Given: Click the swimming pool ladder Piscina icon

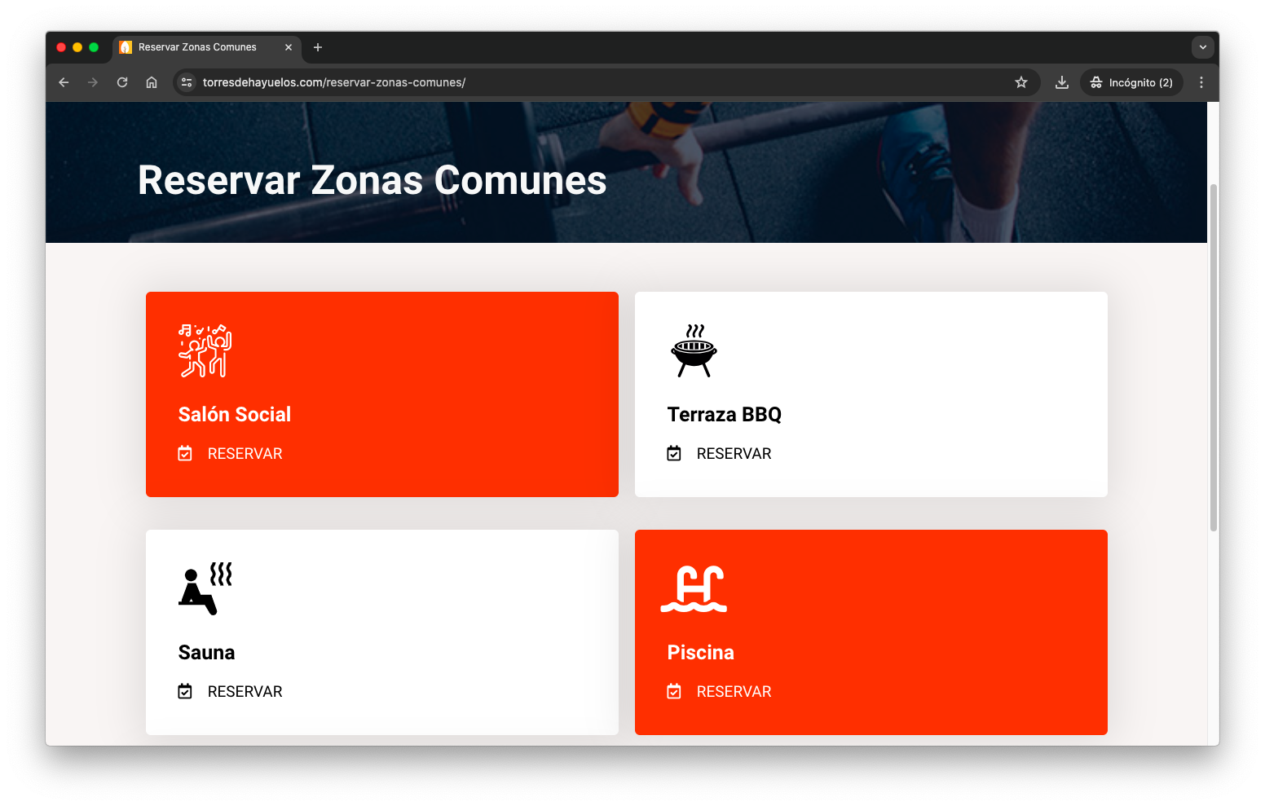Looking at the screenshot, I should coord(694,588).
